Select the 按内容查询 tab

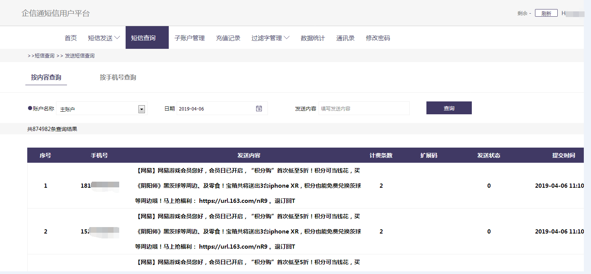46,78
